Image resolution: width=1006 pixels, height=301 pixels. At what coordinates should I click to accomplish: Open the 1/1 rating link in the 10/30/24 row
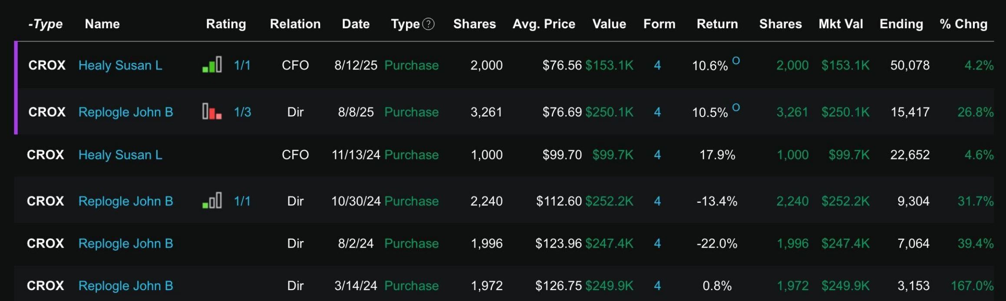pos(242,201)
